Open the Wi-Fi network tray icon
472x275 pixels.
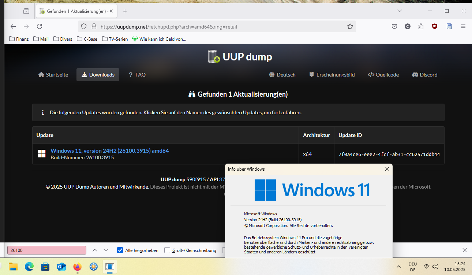pos(426,267)
